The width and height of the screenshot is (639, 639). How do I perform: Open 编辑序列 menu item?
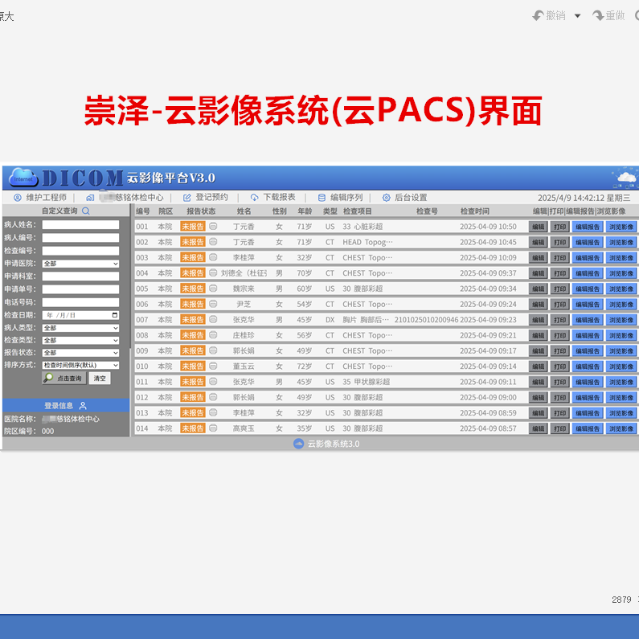pyautogui.click(x=340, y=198)
